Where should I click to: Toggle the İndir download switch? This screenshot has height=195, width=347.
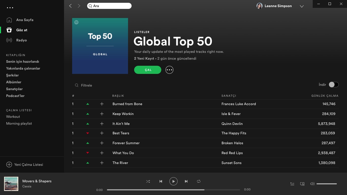(334, 85)
